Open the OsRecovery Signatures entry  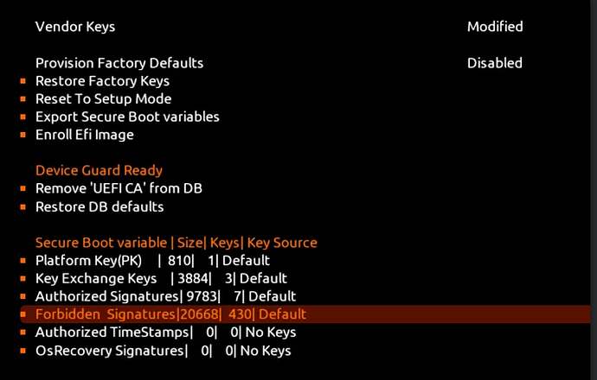coord(163,351)
